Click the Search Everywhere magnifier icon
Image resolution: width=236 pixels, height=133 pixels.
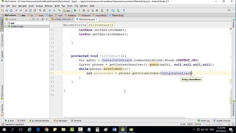[229, 10]
